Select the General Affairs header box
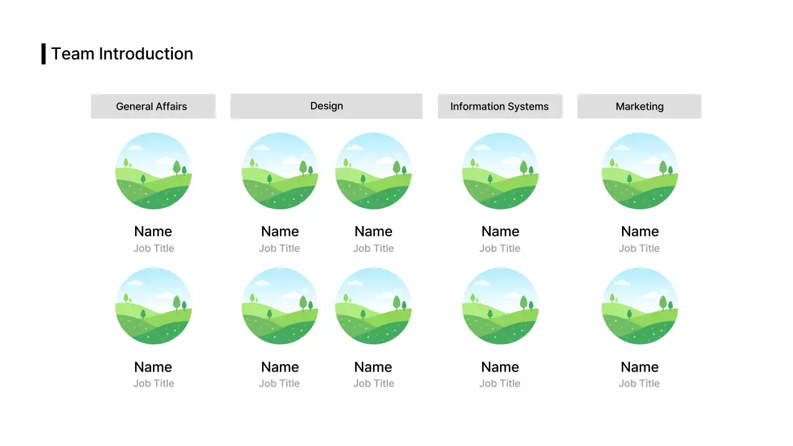The width and height of the screenshot is (793, 446). click(x=152, y=106)
